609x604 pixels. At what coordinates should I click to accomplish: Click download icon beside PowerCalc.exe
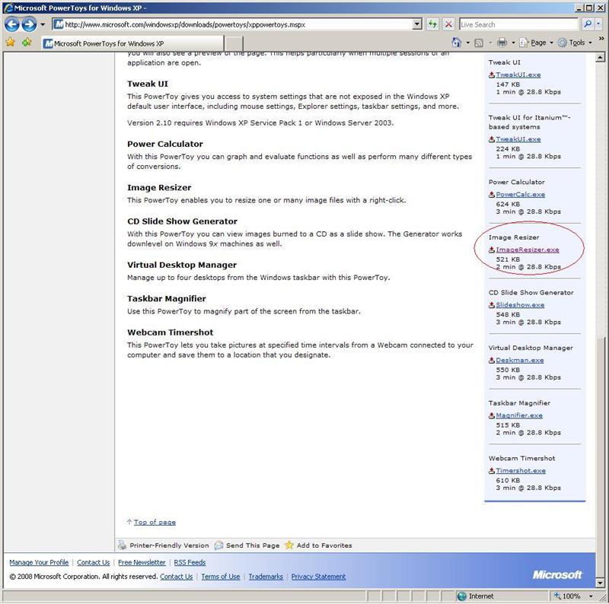[x=492, y=195]
